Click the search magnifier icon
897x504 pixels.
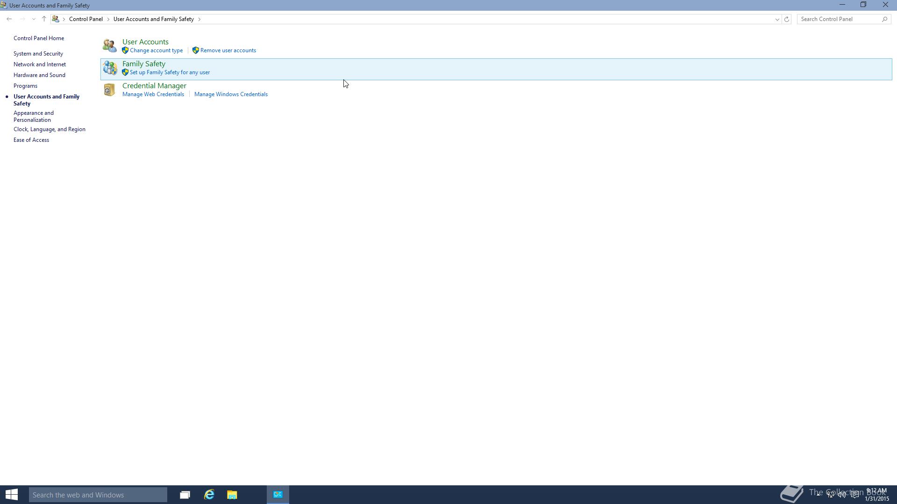coord(884,19)
